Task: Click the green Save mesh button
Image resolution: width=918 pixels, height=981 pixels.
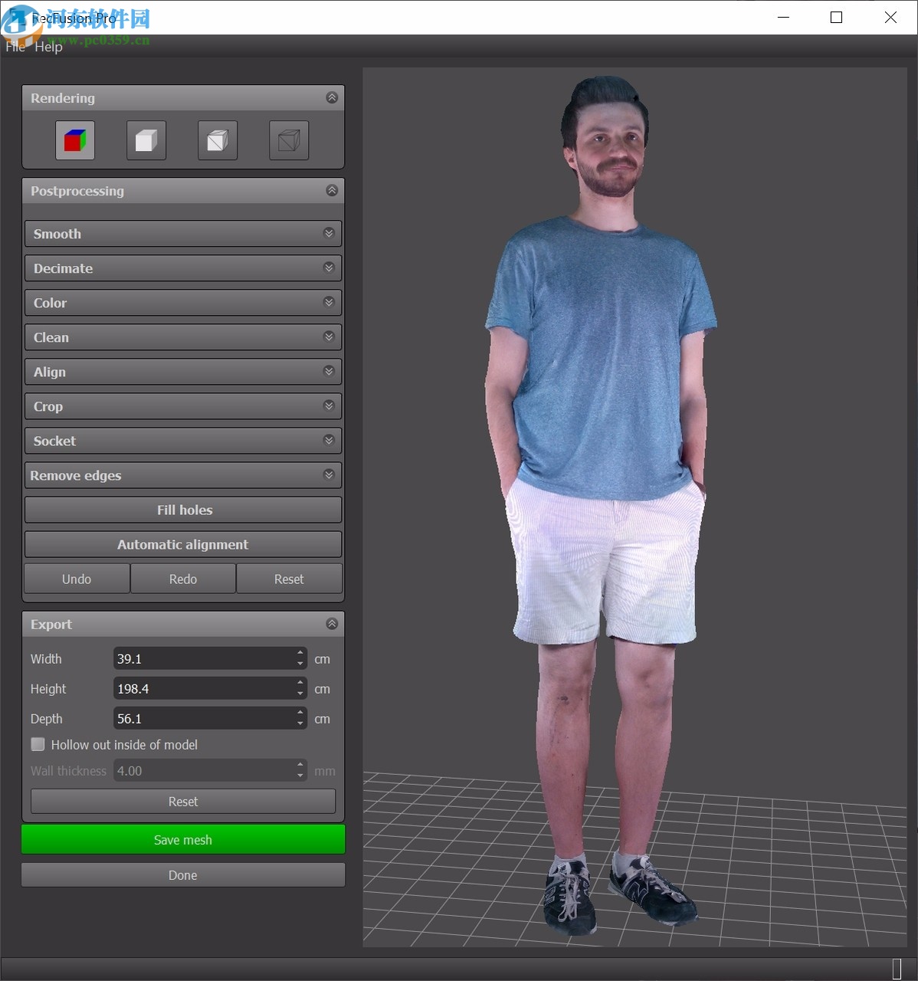Action: [x=183, y=840]
